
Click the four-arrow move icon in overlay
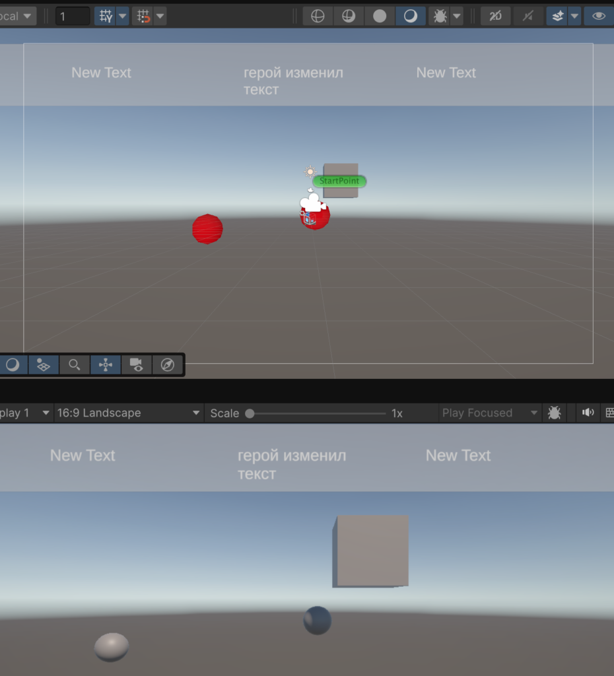click(105, 364)
